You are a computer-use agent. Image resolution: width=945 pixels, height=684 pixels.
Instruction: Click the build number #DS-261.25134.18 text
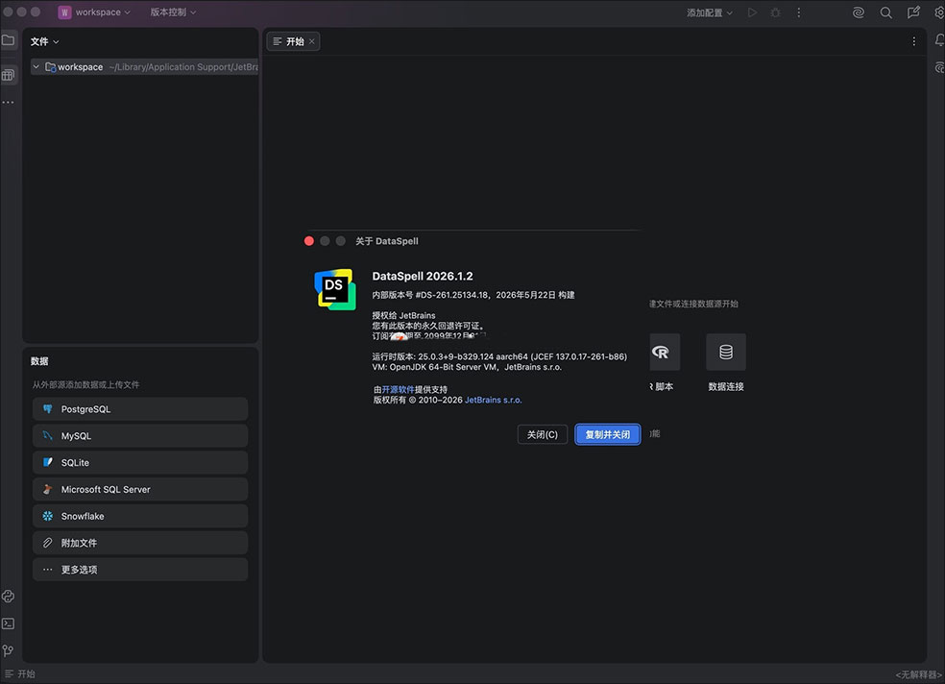click(x=452, y=295)
